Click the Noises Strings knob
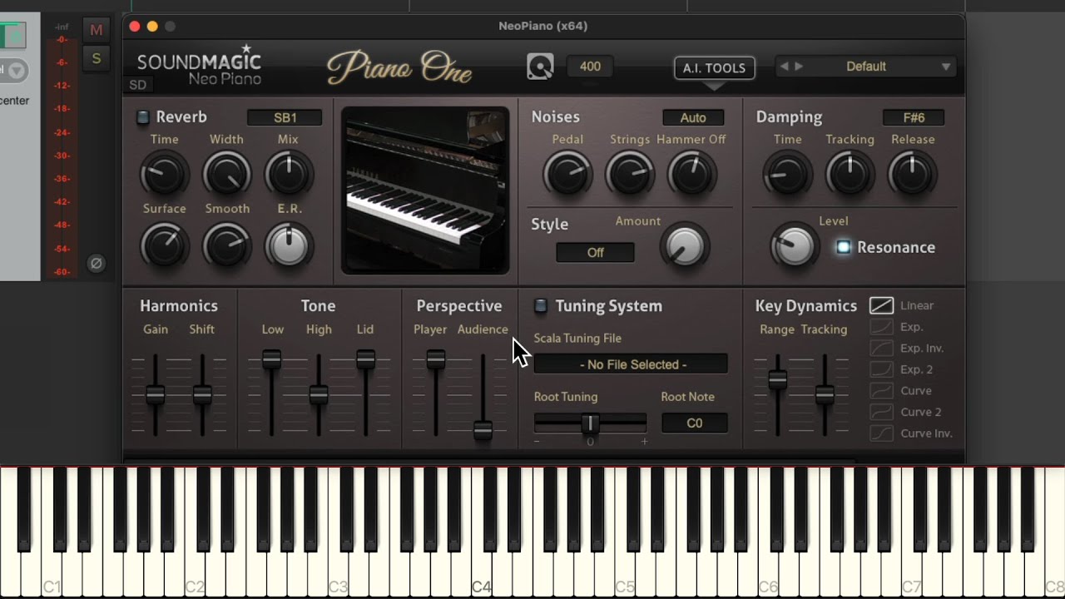 coord(630,174)
